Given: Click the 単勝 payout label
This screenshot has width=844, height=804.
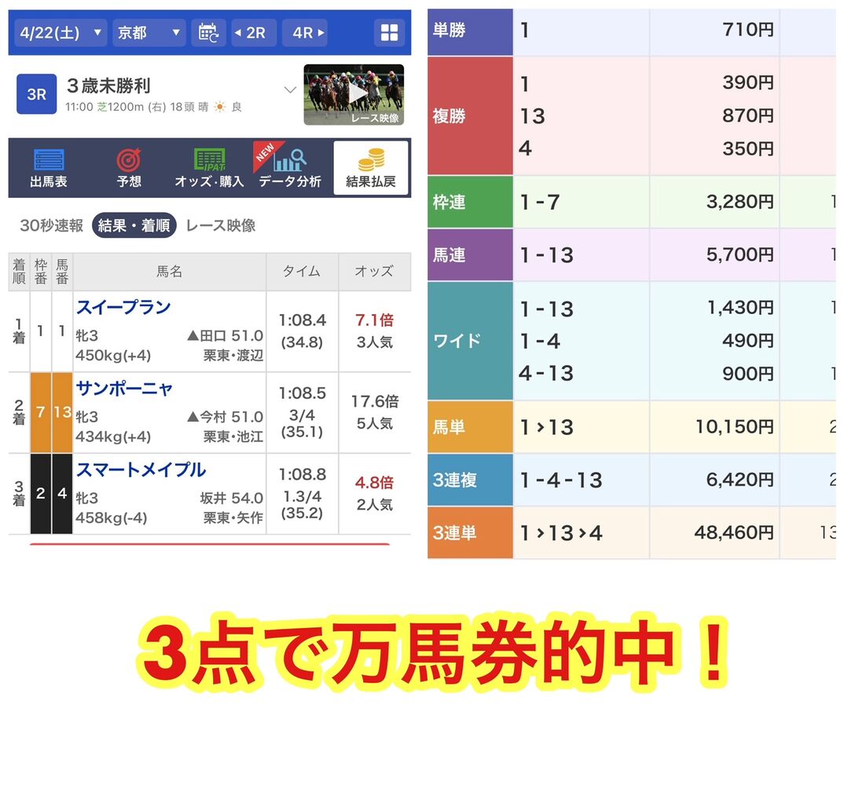Looking at the screenshot, I should pyautogui.click(x=470, y=31).
